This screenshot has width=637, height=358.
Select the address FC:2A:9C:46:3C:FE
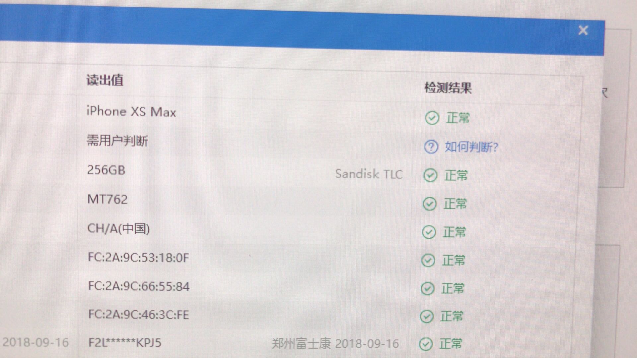139,315
